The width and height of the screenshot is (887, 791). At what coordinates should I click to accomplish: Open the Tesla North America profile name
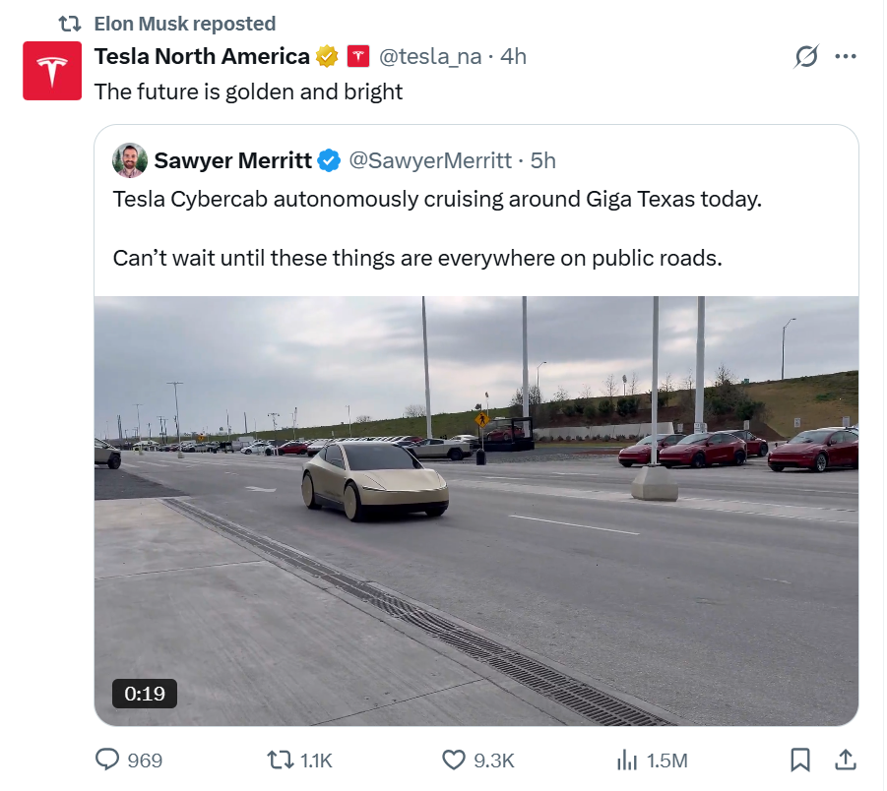coord(202,57)
